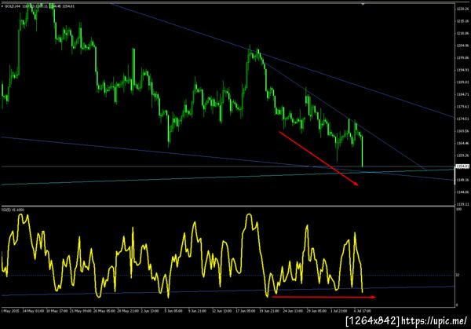Click the 6 Jul 17:00 time label

click(x=362, y=311)
